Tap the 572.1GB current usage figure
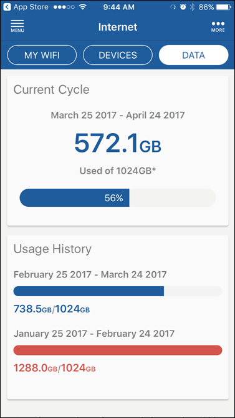This screenshot has height=418, width=235. [118, 143]
